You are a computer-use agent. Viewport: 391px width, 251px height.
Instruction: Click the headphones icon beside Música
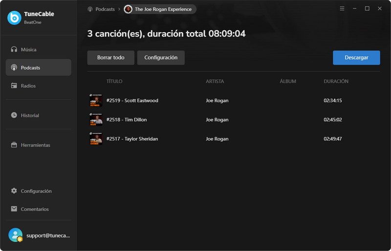14,49
